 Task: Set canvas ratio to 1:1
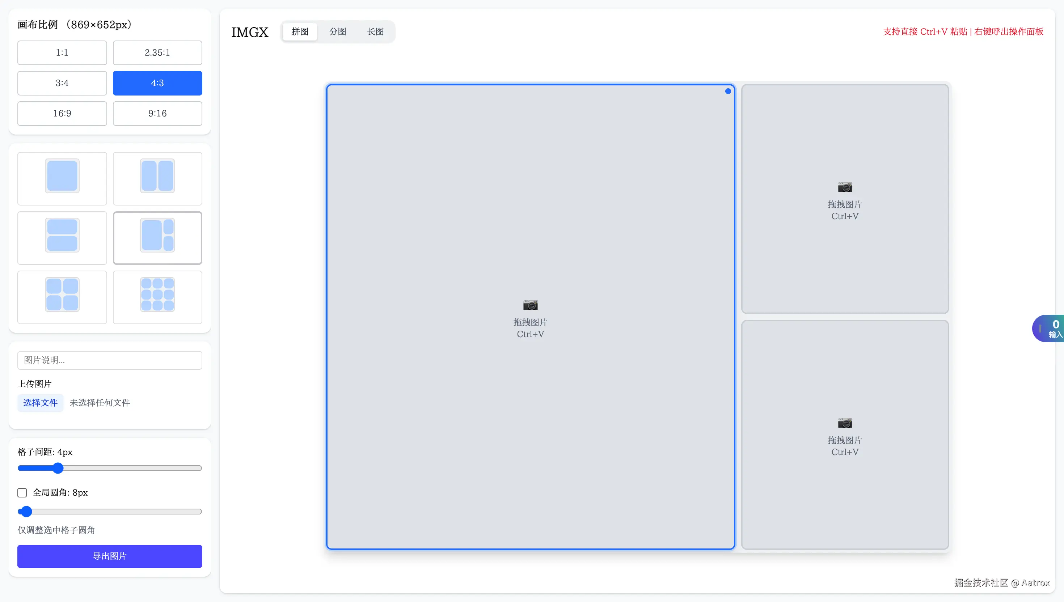click(x=62, y=52)
